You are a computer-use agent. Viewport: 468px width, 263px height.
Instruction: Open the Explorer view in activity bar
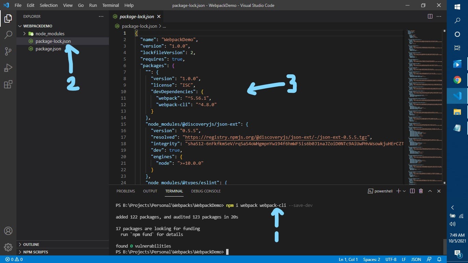click(8, 18)
